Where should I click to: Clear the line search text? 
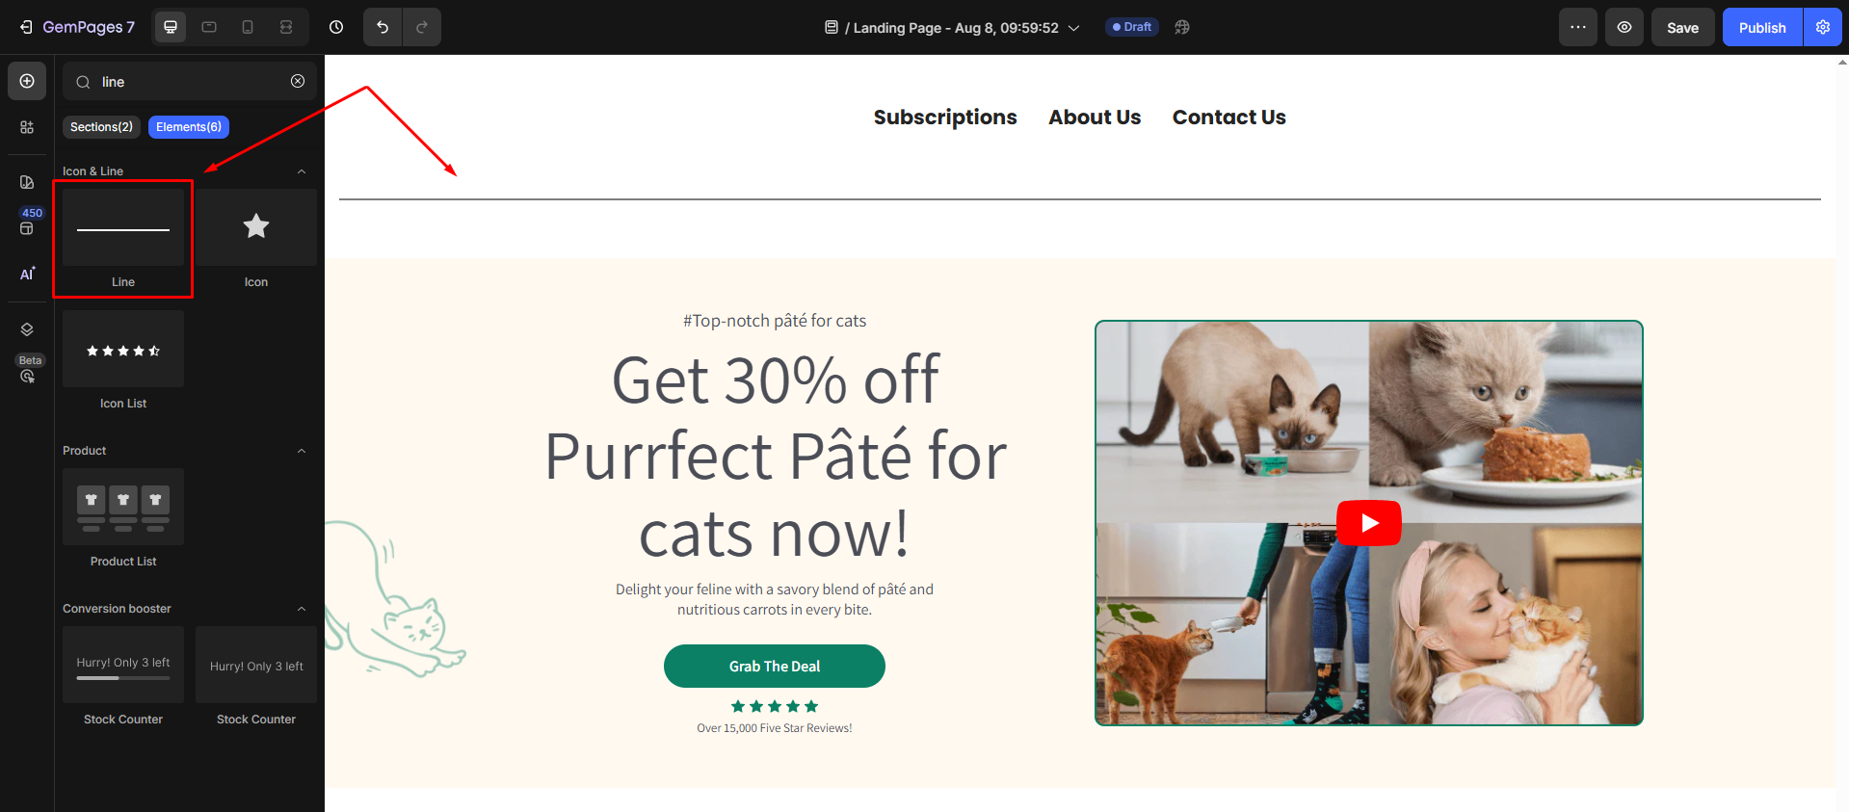[298, 81]
